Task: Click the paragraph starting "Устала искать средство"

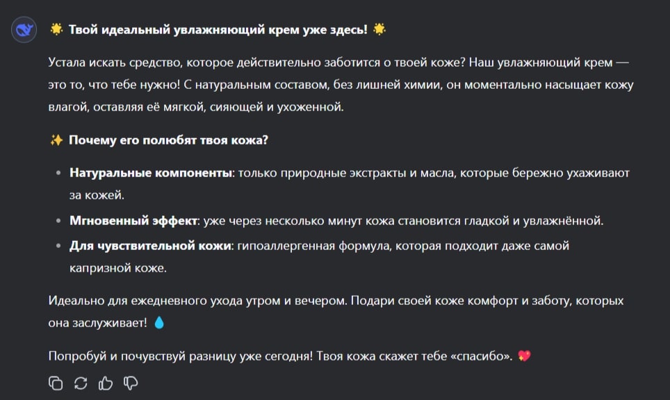Action: [341, 85]
